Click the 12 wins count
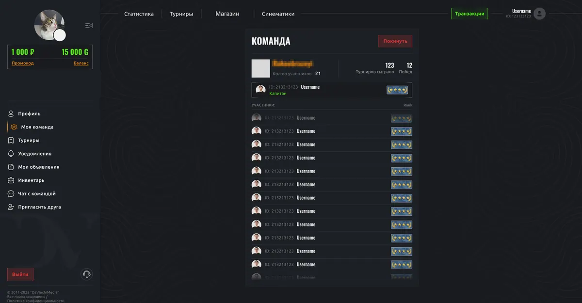 pos(409,65)
